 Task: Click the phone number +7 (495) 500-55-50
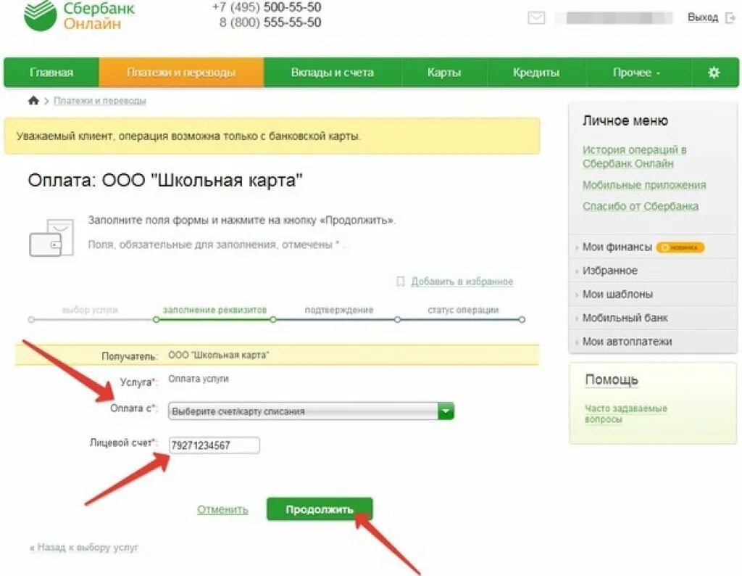pos(267,7)
